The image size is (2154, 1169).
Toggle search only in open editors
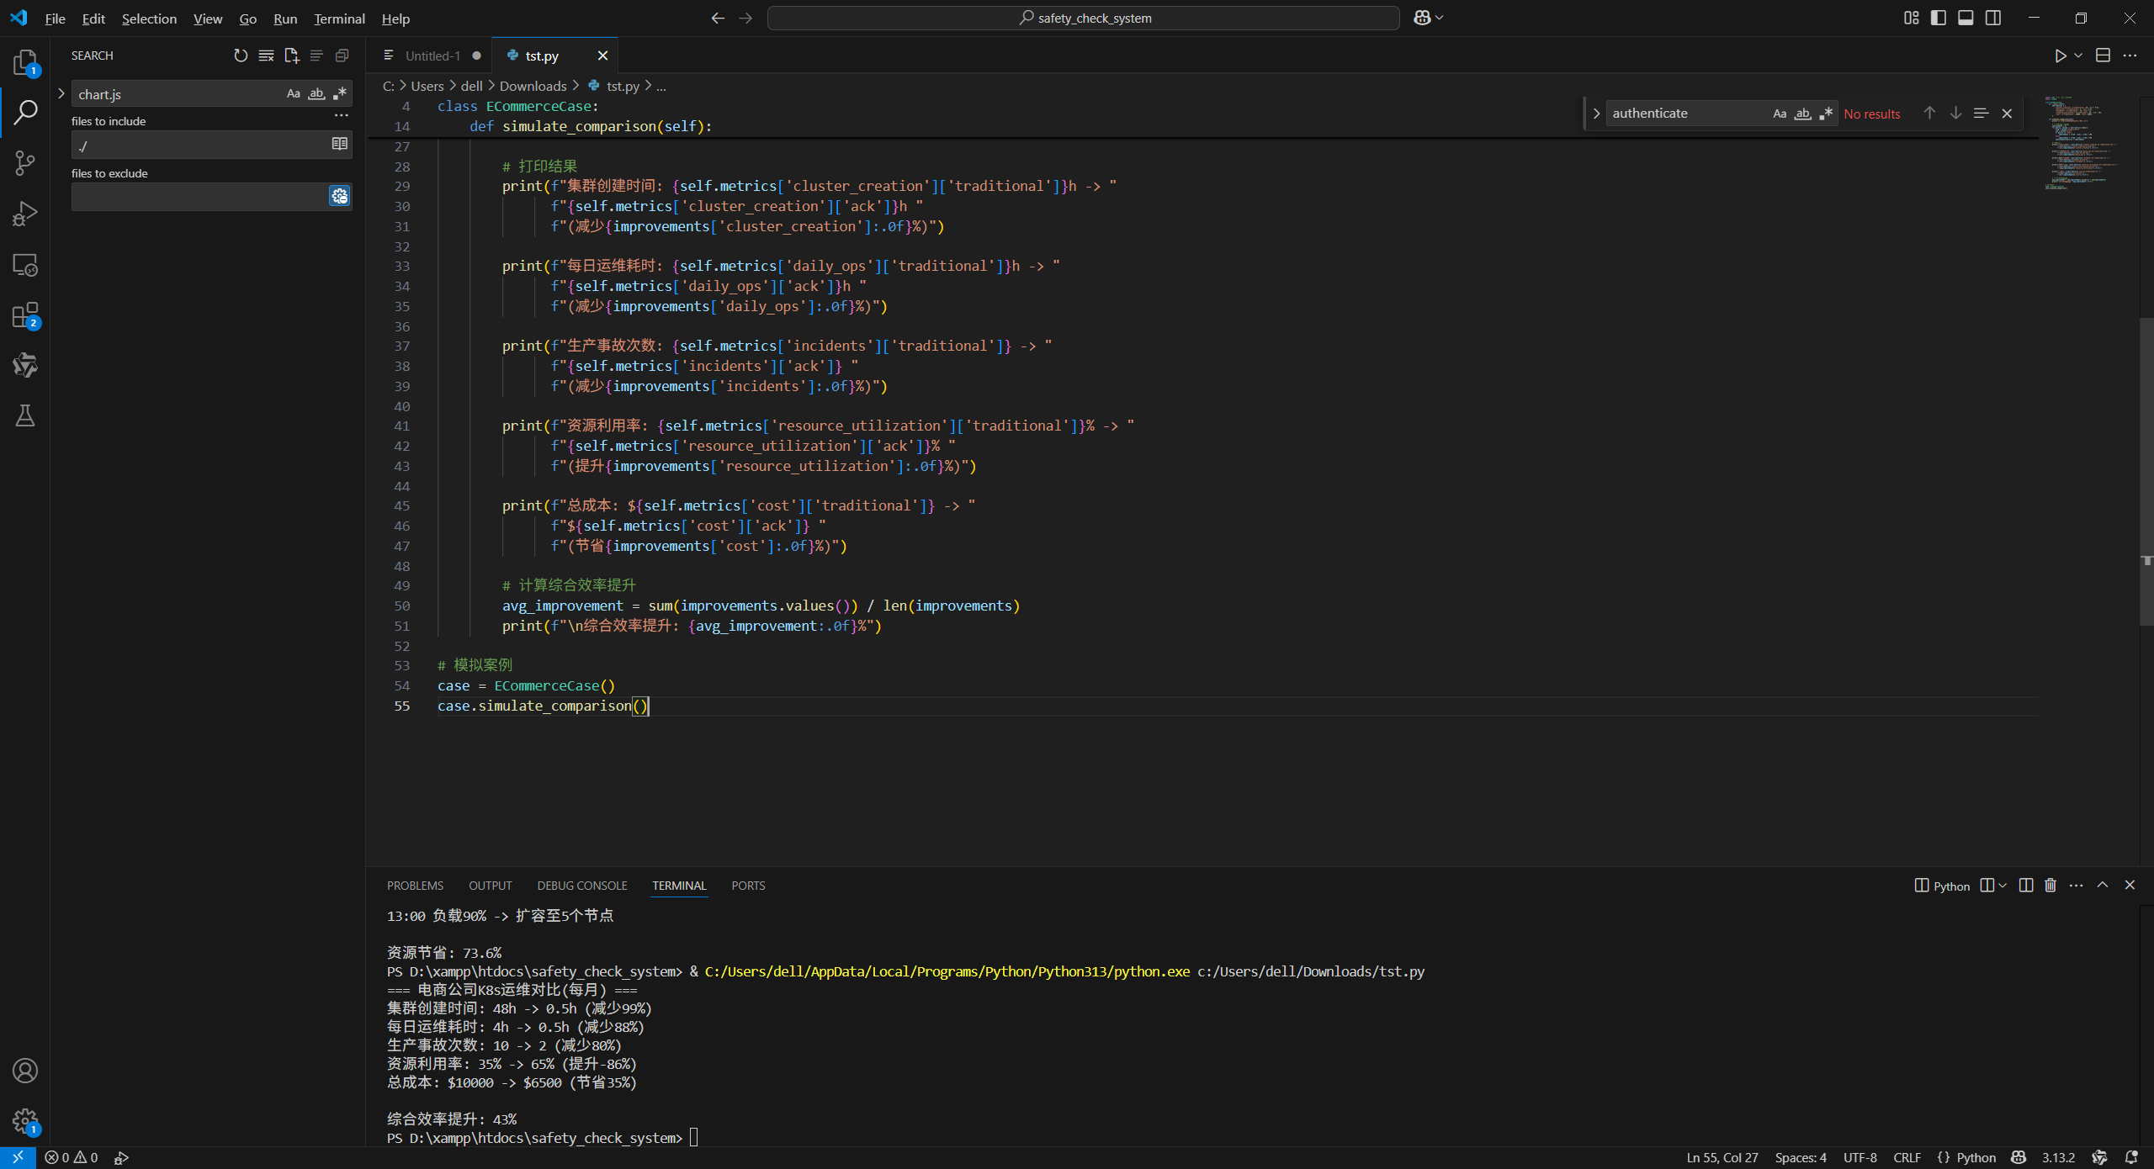[x=339, y=144]
